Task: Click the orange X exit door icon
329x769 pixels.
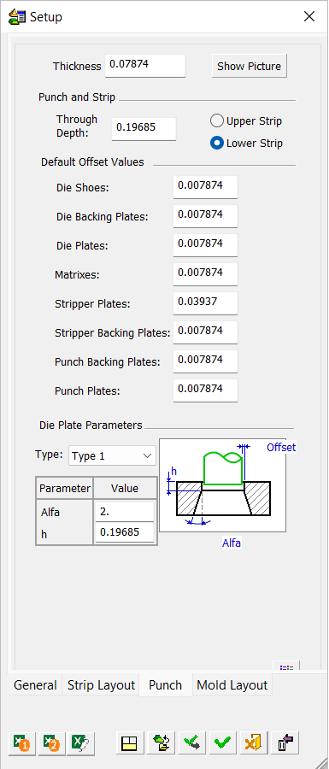Action: click(254, 743)
